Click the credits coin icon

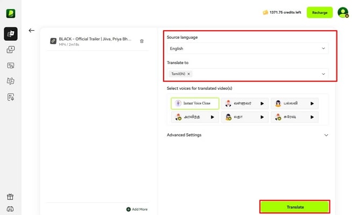point(265,12)
